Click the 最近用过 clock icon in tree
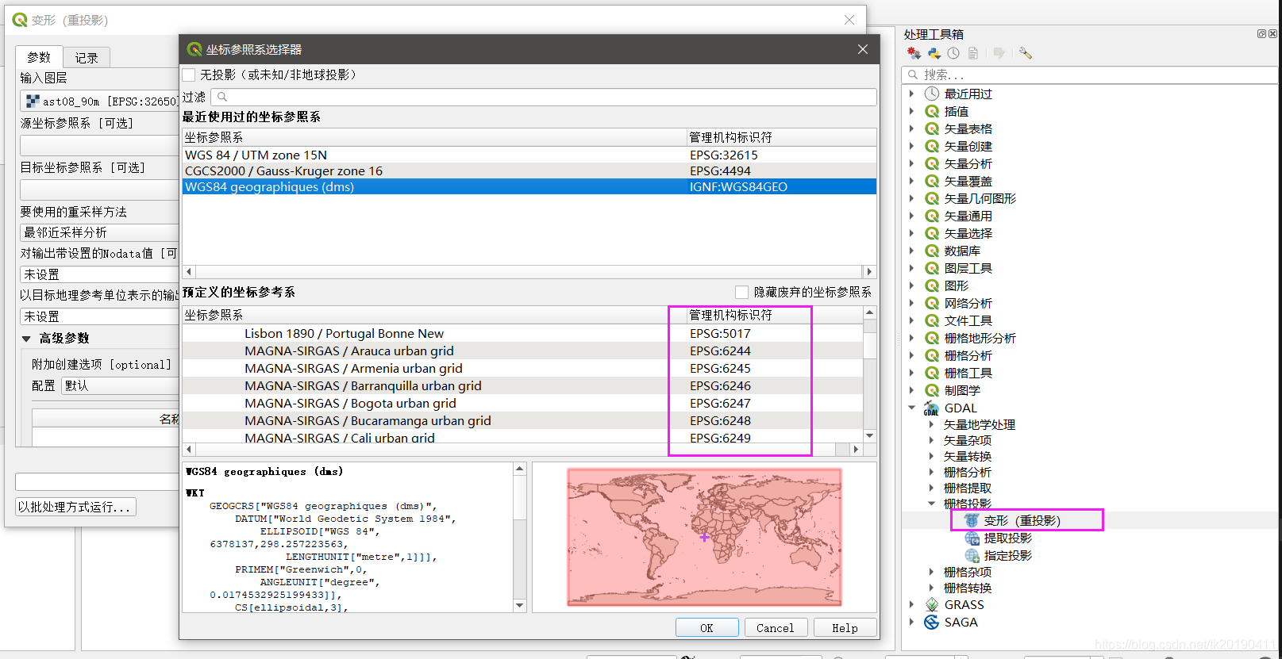This screenshot has width=1282, height=659. tap(932, 94)
